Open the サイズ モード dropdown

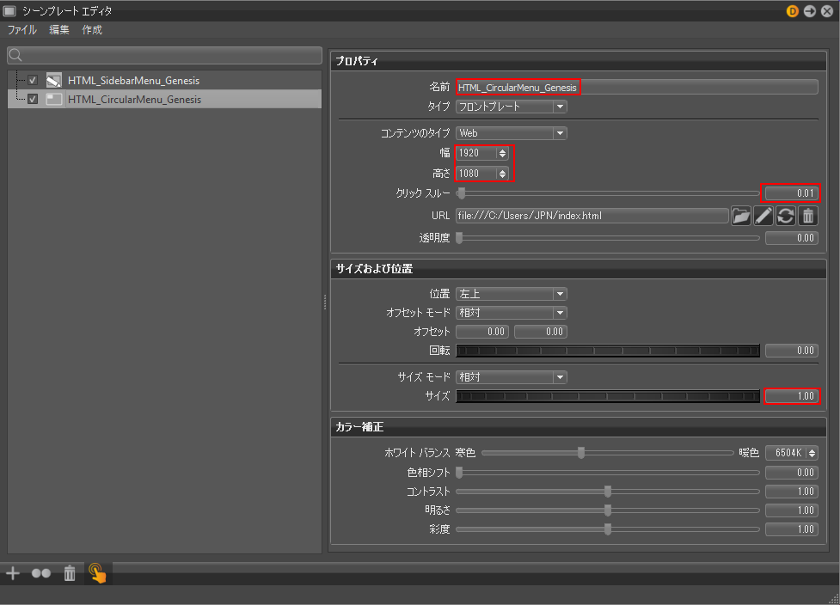point(511,377)
